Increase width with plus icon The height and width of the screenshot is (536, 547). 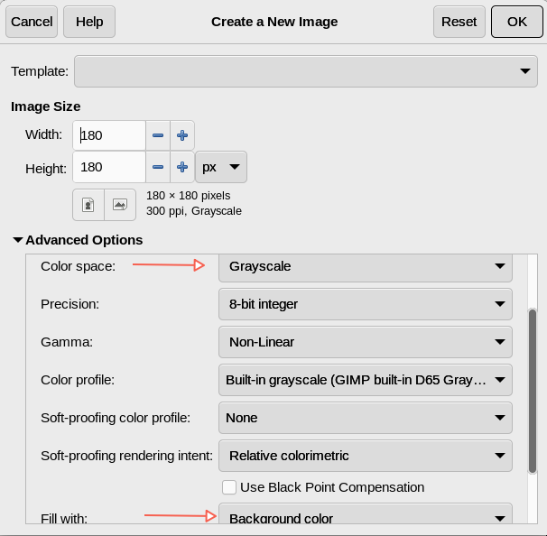pos(182,135)
